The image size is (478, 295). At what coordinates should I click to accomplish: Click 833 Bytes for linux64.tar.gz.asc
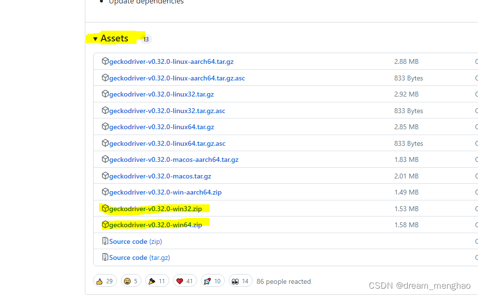click(x=409, y=143)
